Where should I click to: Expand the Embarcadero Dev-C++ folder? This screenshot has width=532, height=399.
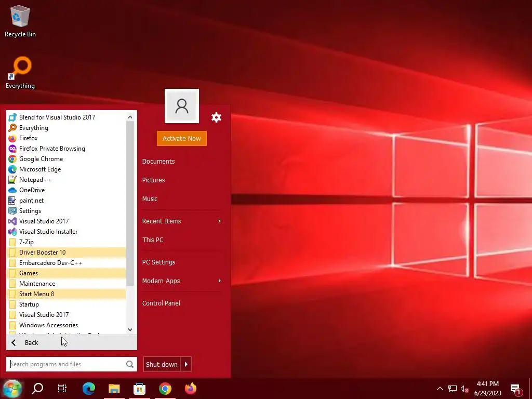click(66, 263)
